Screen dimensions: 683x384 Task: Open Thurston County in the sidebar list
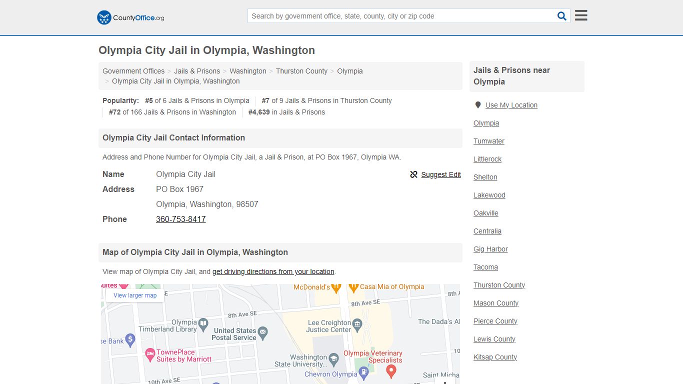pos(499,285)
